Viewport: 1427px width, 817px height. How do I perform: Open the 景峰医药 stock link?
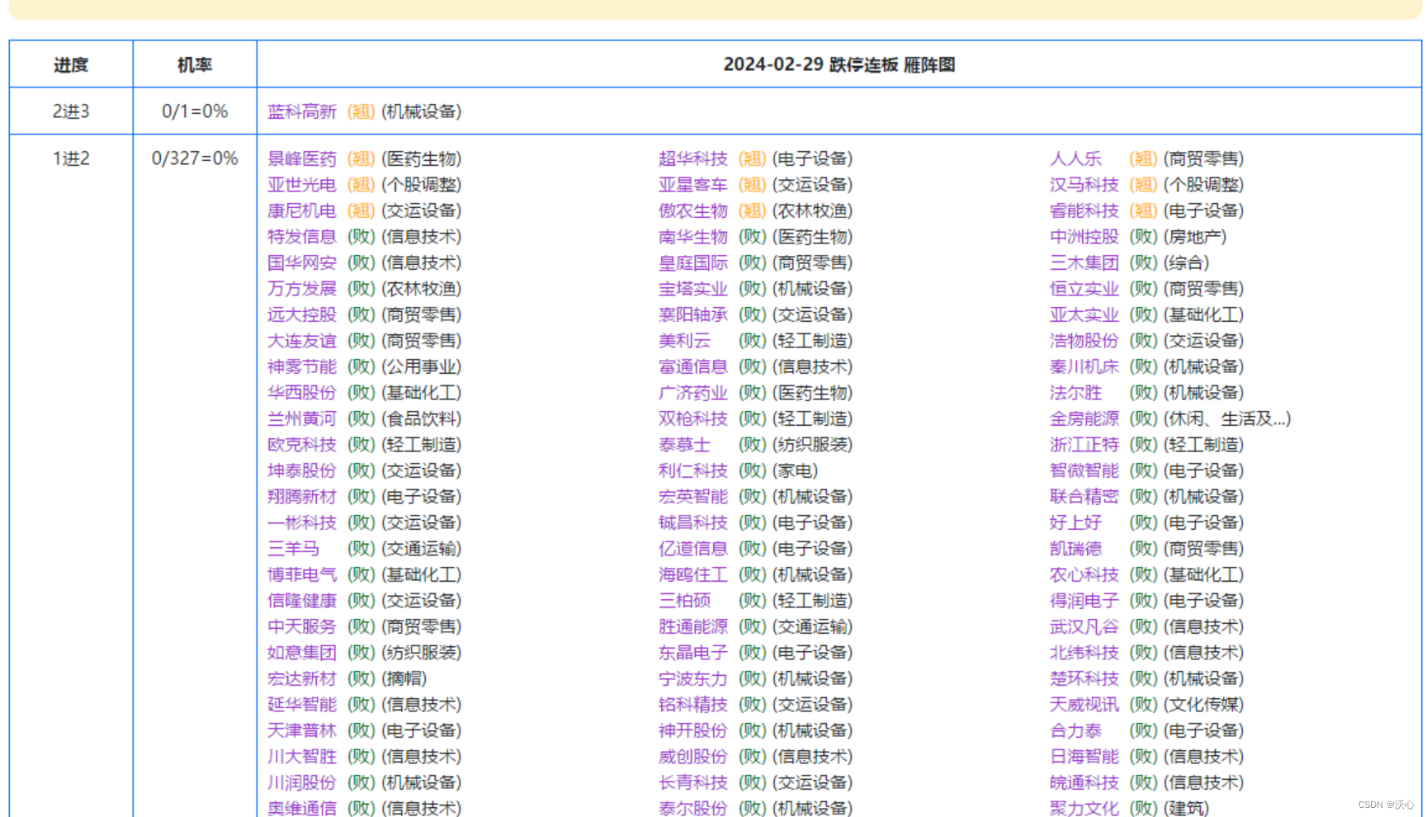pyautogui.click(x=302, y=158)
